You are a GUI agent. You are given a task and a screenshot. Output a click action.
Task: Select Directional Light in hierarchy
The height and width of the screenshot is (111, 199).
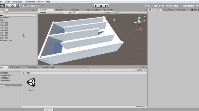(x=6, y=40)
